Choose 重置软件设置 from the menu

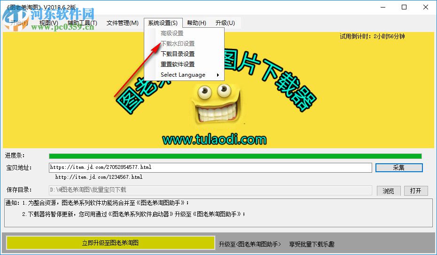(x=184, y=64)
